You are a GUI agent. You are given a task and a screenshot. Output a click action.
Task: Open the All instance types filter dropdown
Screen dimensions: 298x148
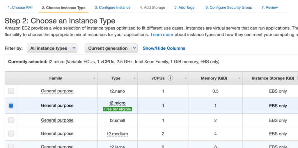tap(52, 48)
